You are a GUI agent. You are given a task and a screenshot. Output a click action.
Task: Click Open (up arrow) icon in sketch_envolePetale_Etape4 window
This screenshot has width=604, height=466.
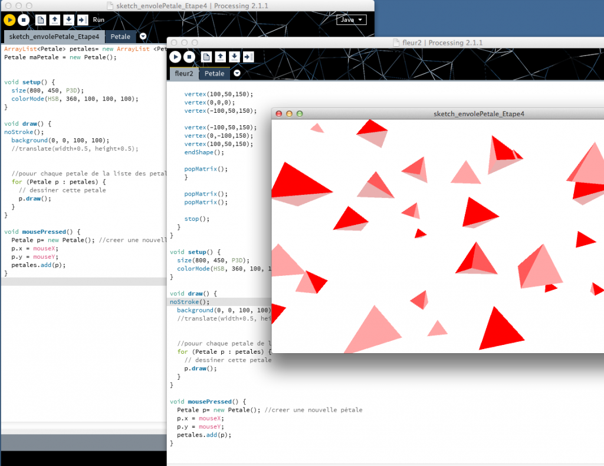click(x=55, y=19)
